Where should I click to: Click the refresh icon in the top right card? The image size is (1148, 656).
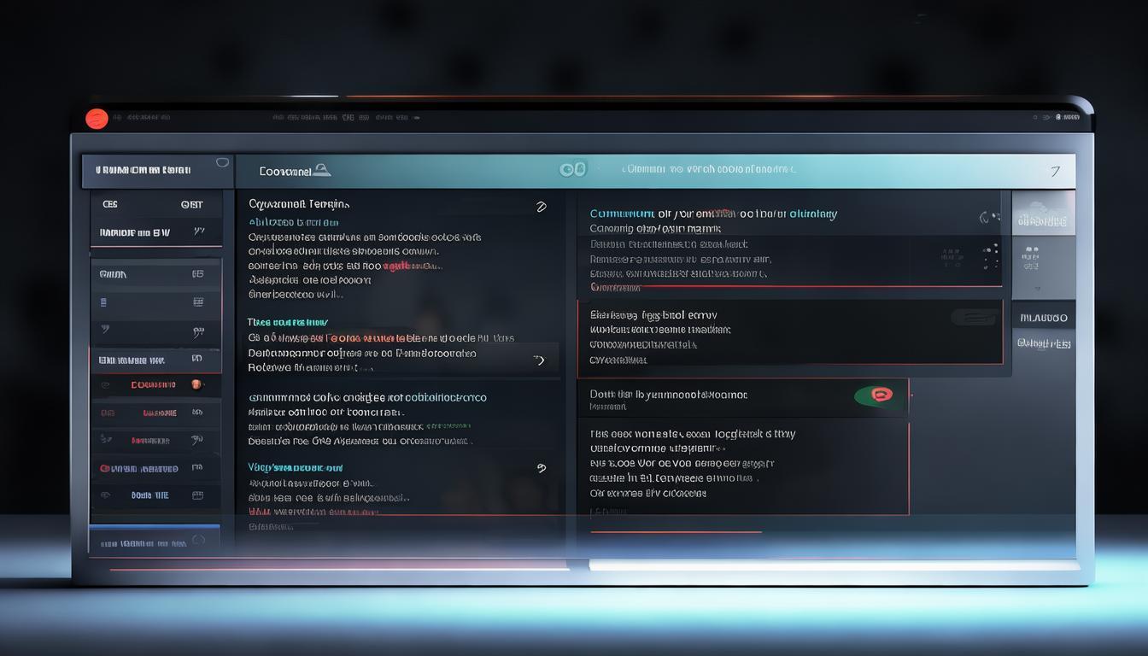point(988,218)
